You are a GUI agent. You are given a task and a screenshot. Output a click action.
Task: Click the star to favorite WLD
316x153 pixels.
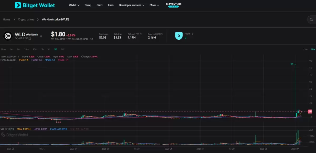pos(41,36)
